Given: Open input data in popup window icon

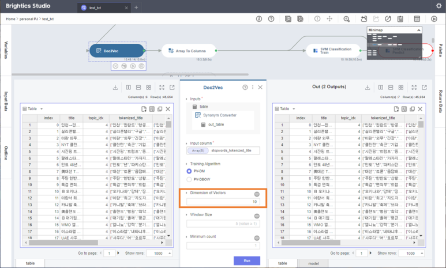Looking at the screenshot, I should (172, 88).
